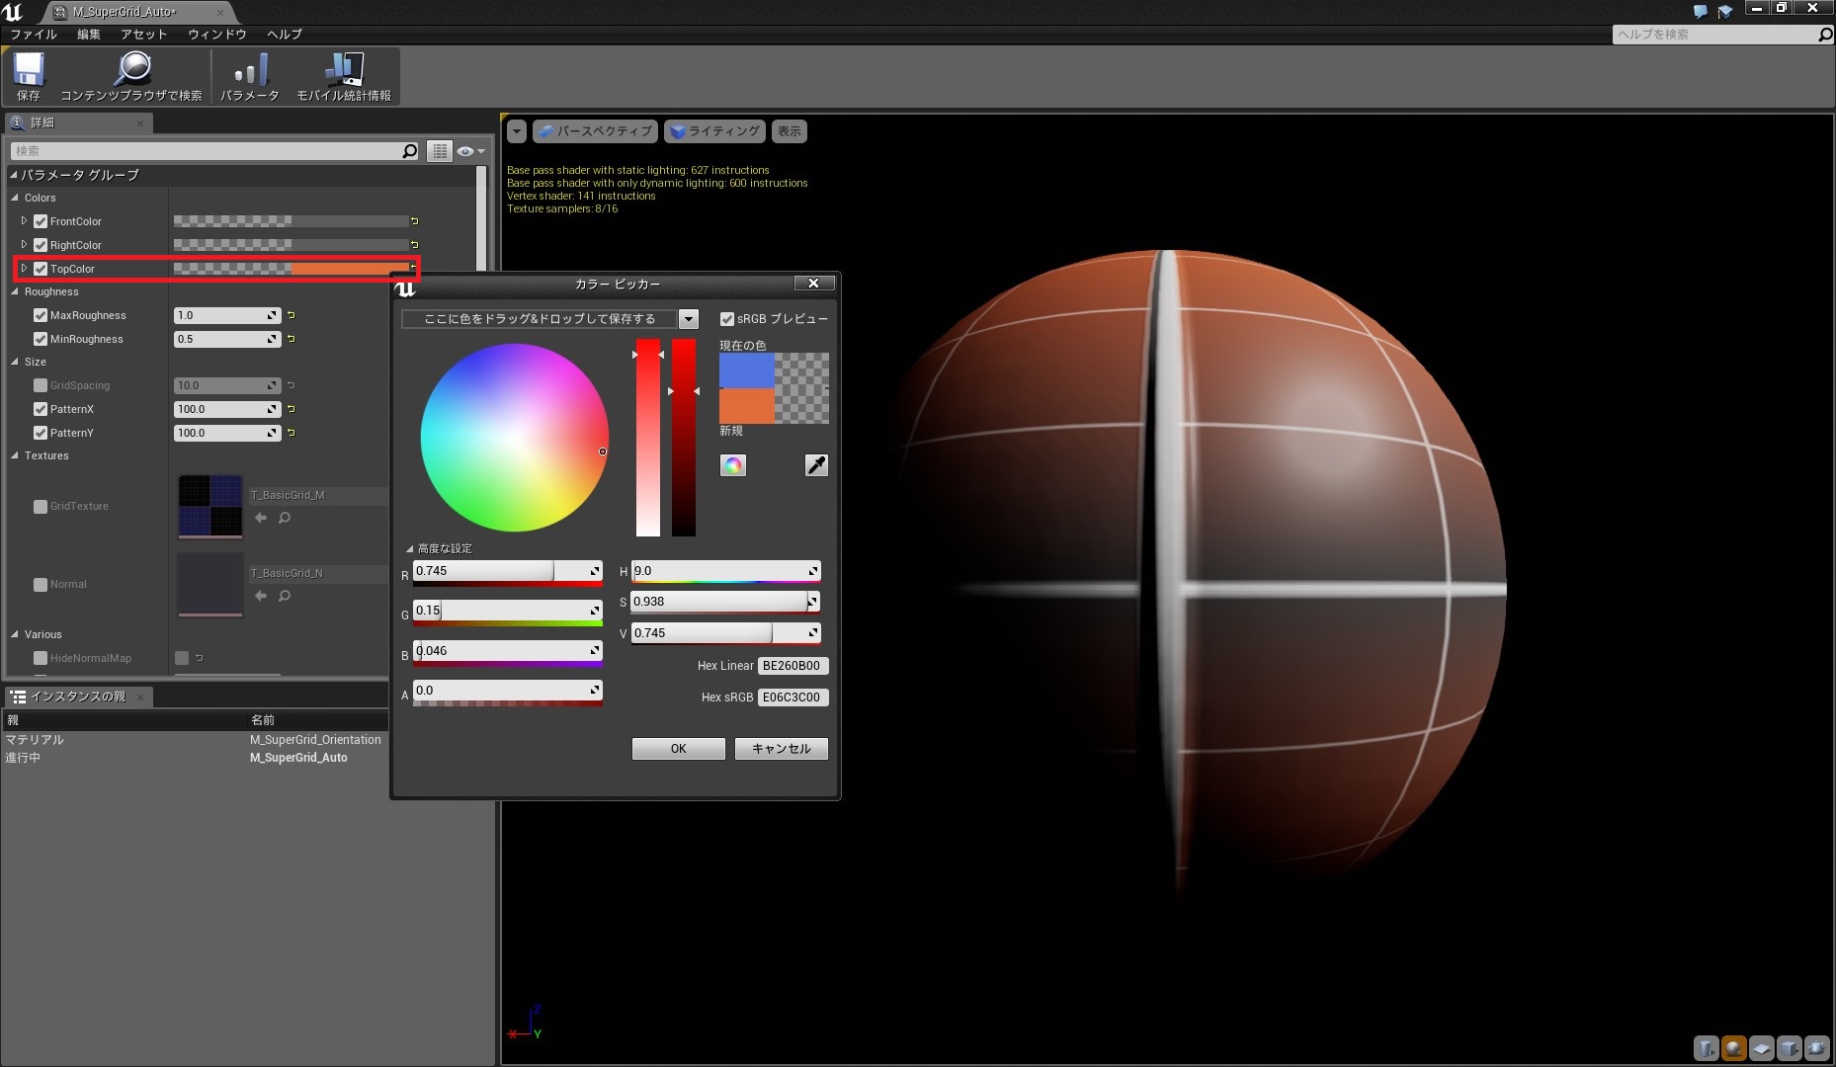Use selected asset arrow for T_BasicGrid_M
The height and width of the screenshot is (1067, 1836).
tap(261, 518)
